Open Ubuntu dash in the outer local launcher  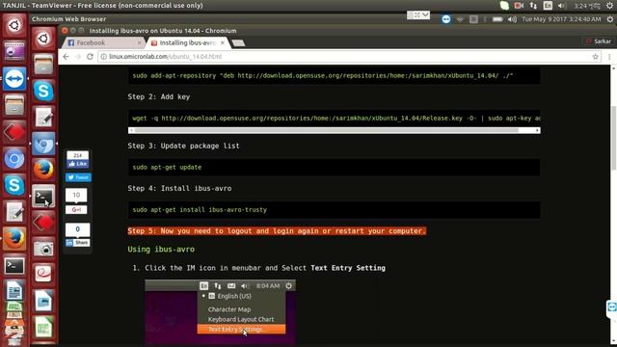point(14,26)
